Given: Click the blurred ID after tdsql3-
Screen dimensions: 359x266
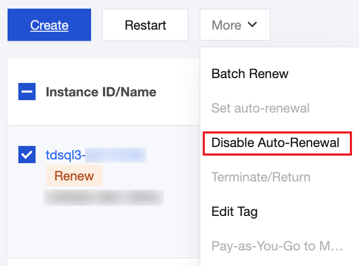Looking at the screenshot, I should [x=116, y=156].
